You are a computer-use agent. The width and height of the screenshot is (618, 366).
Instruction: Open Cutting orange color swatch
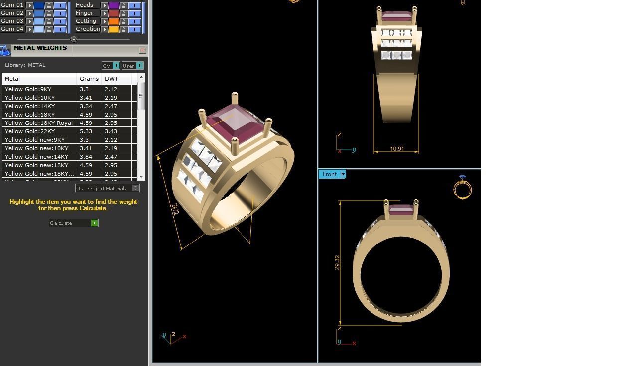pyautogui.click(x=114, y=21)
